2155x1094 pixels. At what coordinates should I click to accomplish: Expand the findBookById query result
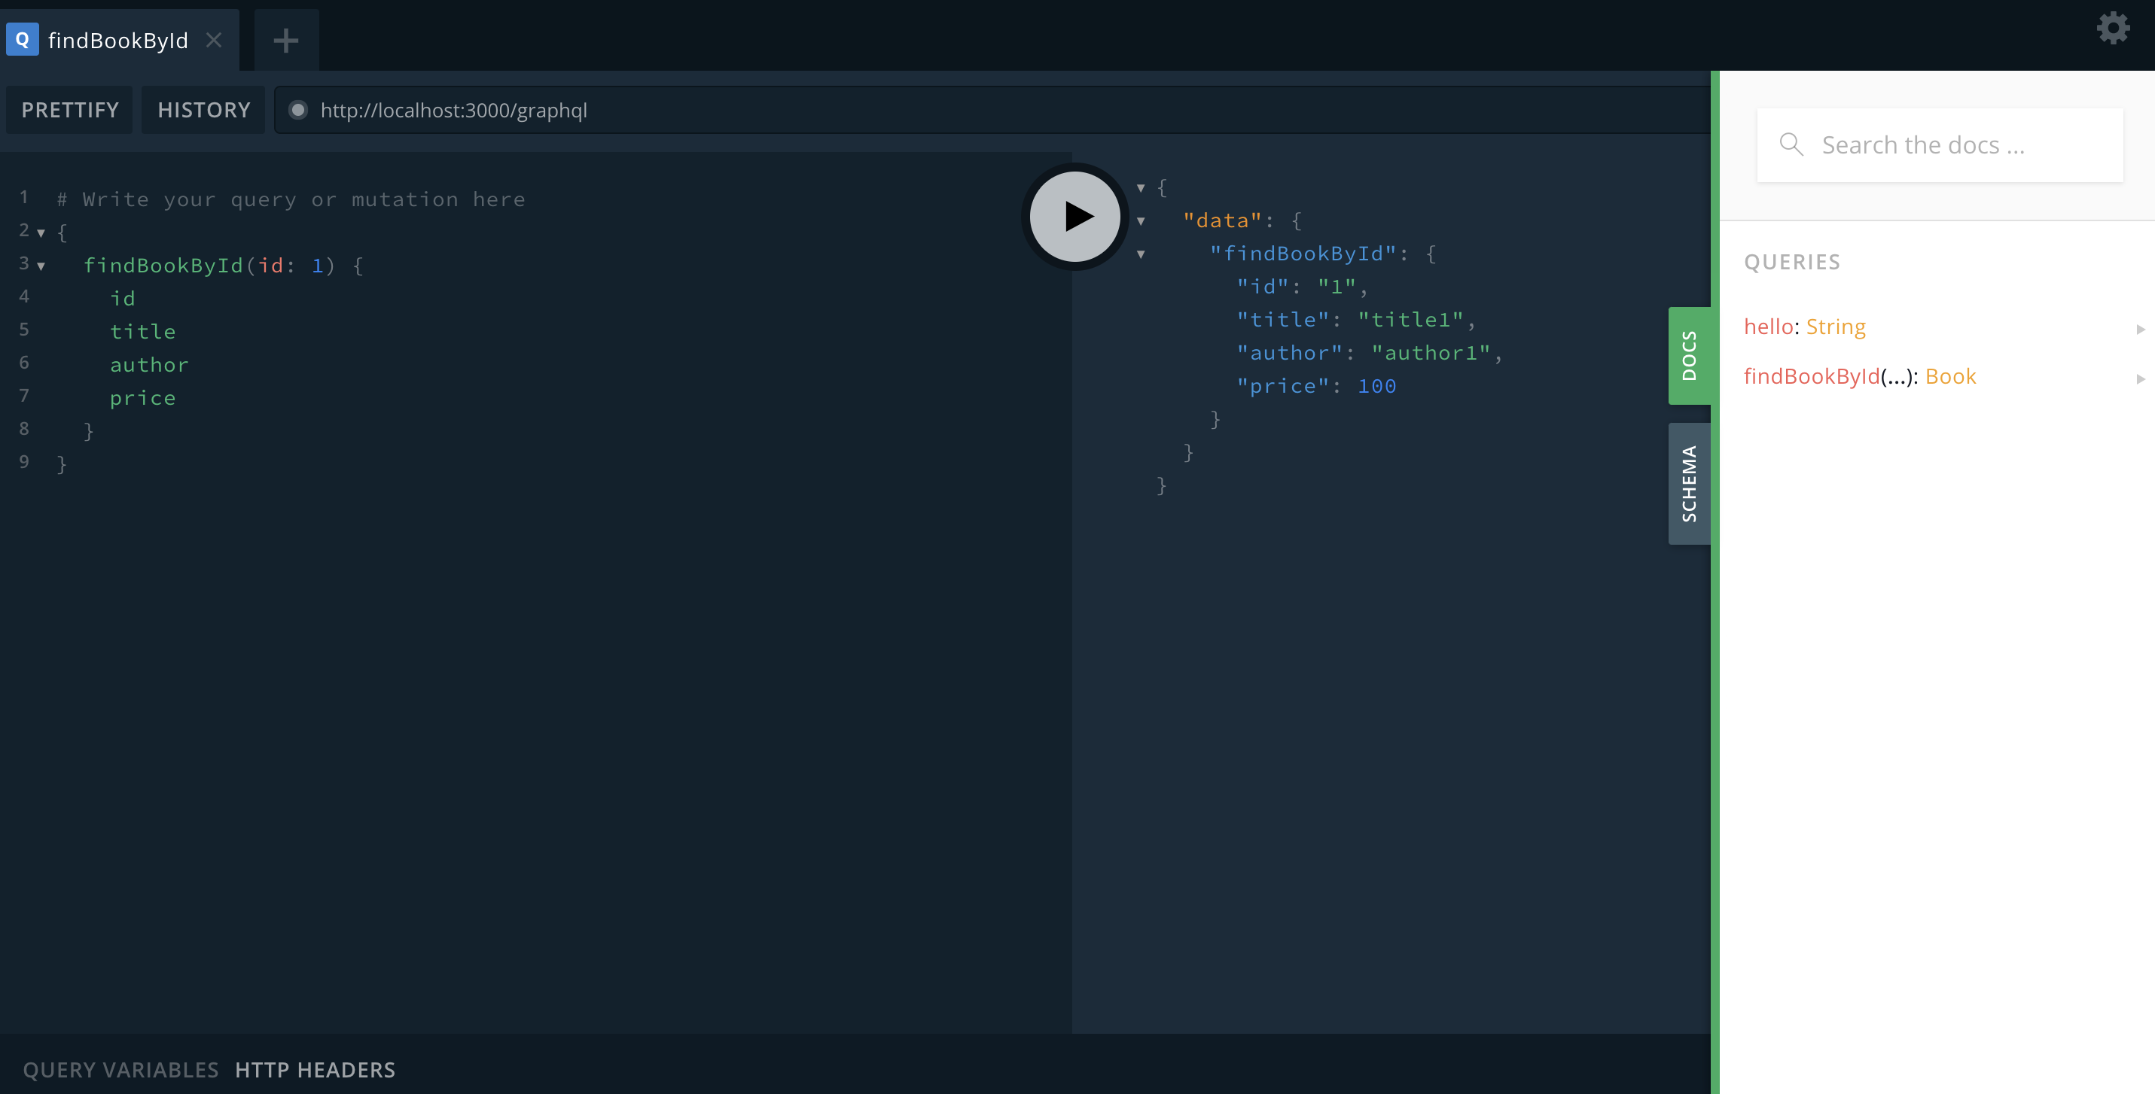(x=1140, y=253)
